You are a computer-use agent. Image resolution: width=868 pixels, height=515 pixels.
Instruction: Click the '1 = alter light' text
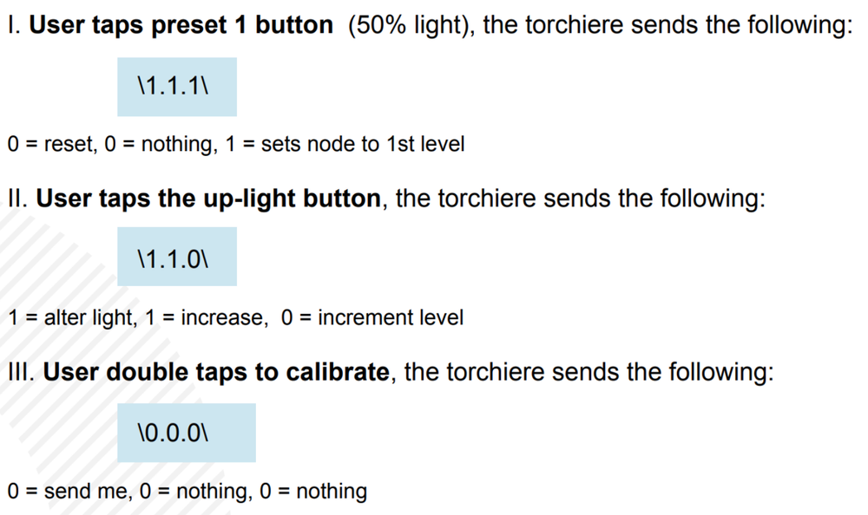(x=69, y=318)
